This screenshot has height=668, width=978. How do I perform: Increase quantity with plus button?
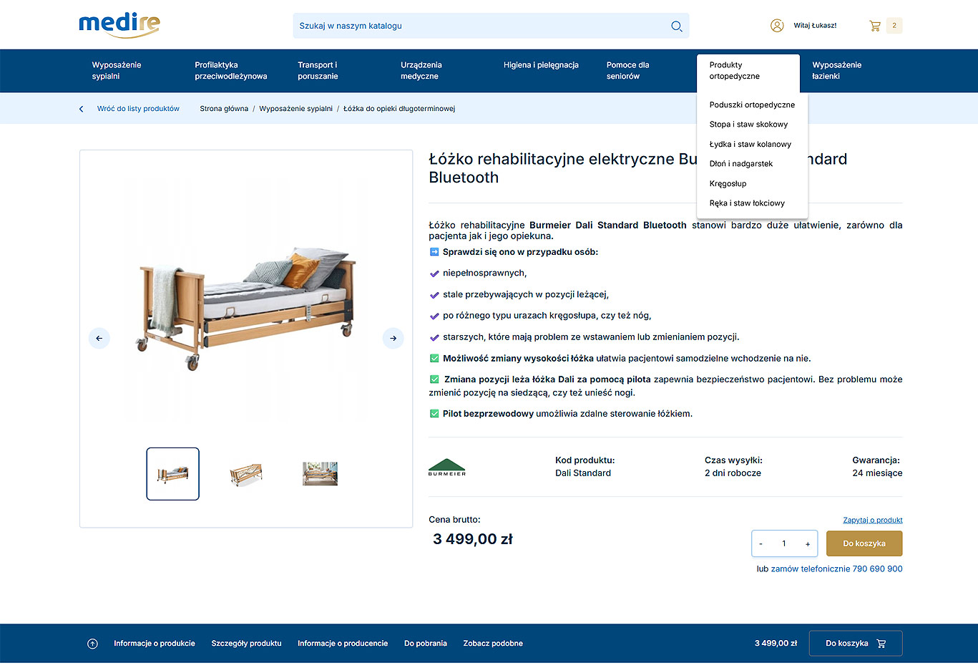tap(808, 544)
